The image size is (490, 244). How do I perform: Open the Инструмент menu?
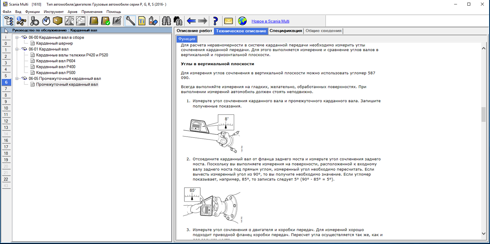point(54,12)
